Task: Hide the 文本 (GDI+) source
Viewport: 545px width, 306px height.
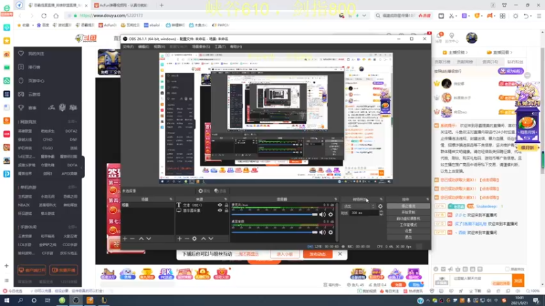Action: [x=219, y=205]
